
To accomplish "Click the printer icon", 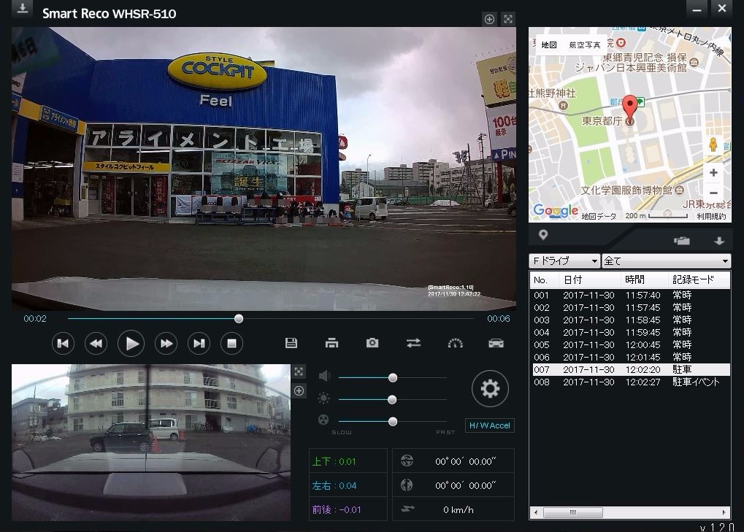I will click(x=331, y=343).
